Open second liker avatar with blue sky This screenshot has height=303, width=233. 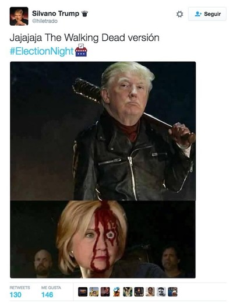[x=94, y=292]
